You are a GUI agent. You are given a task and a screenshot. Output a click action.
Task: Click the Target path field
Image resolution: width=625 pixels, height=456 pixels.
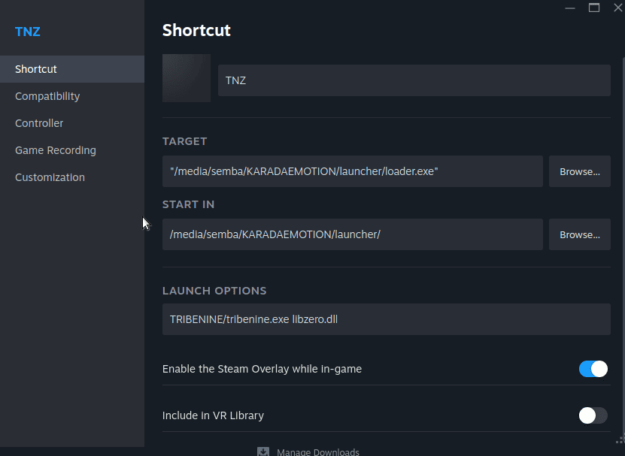click(x=352, y=171)
